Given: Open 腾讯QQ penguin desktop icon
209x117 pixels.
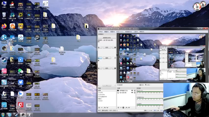Looking at the screenshot, I should tap(12, 4).
